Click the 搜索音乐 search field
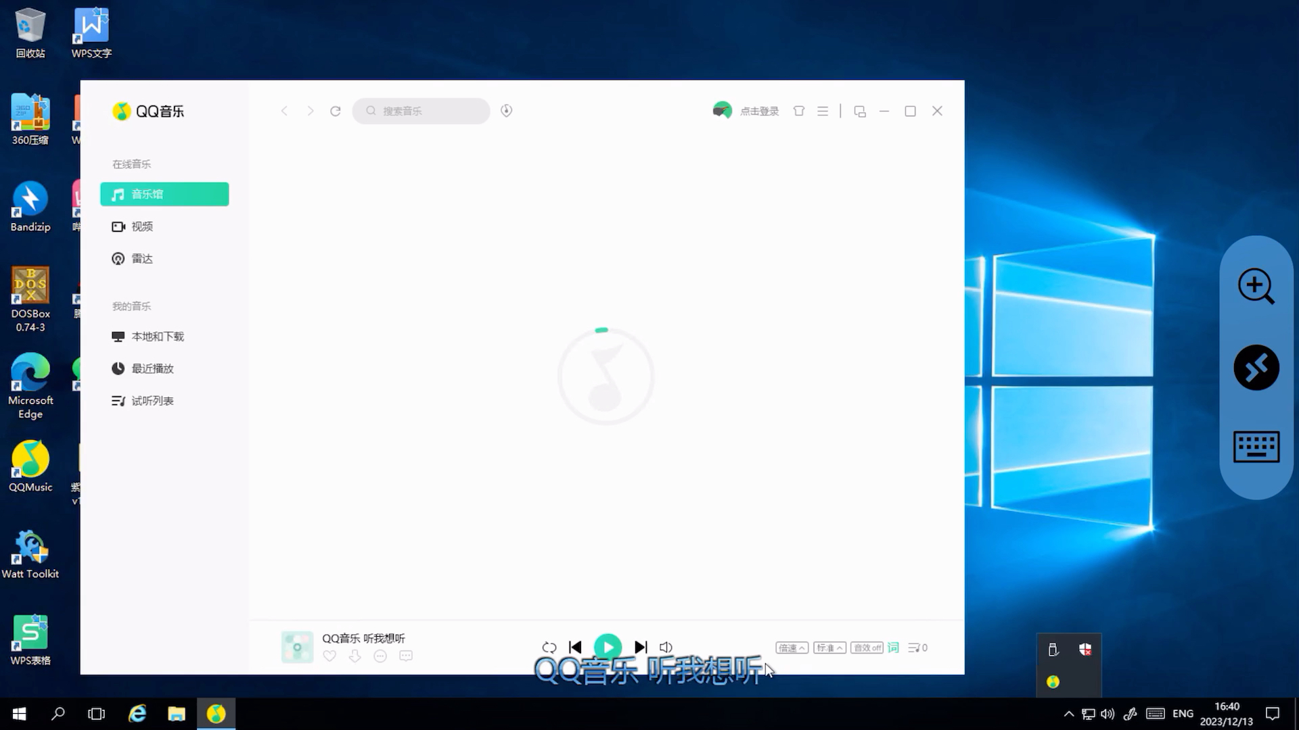Image resolution: width=1299 pixels, height=730 pixels. pyautogui.click(x=421, y=111)
